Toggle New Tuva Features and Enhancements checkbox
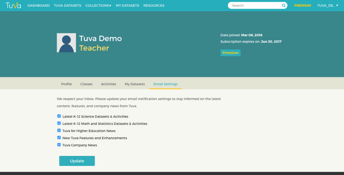 pos(59,138)
